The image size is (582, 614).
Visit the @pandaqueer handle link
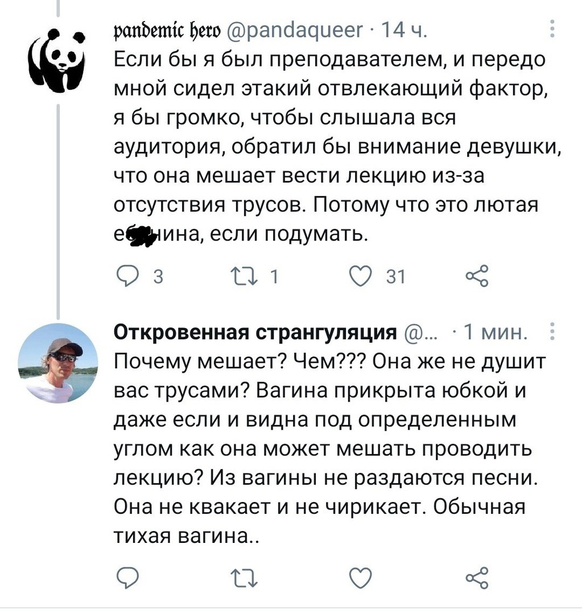click(x=297, y=30)
